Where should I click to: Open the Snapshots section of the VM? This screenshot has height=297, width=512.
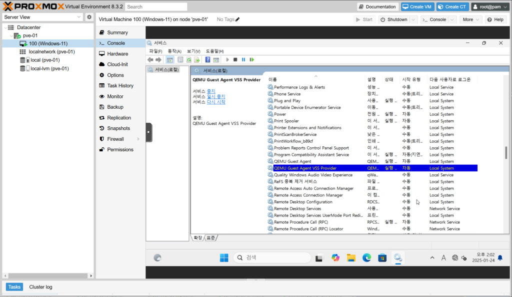pos(118,128)
